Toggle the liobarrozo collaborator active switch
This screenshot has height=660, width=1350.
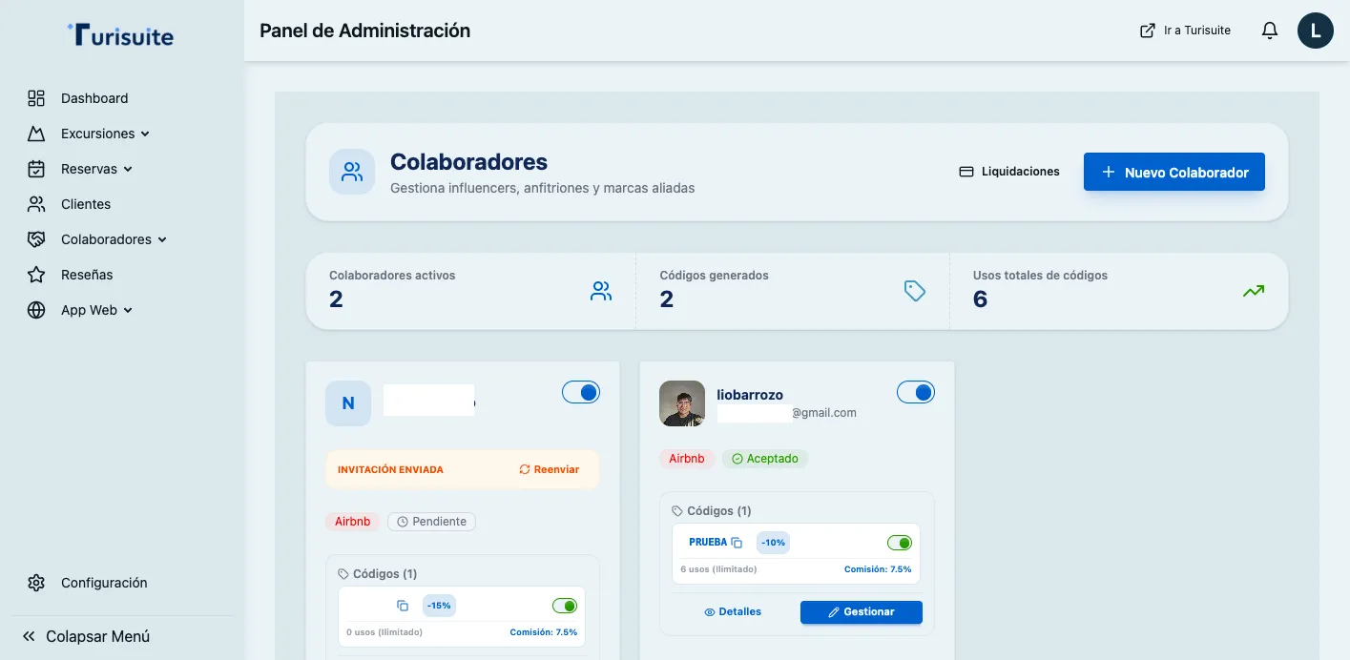[916, 392]
